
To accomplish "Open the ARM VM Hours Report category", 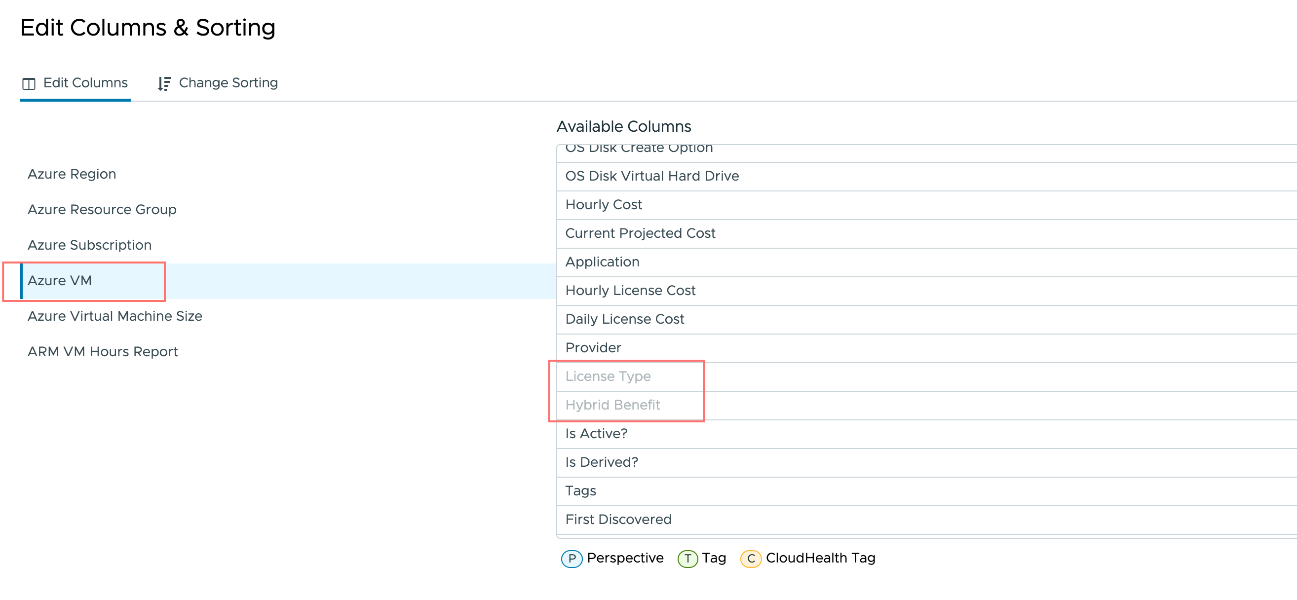I will click(x=103, y=351).
